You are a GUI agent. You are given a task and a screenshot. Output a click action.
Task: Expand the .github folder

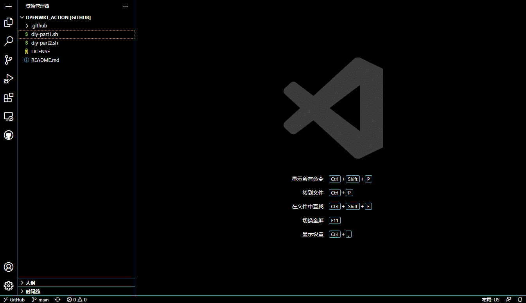(x=77, y=26)
